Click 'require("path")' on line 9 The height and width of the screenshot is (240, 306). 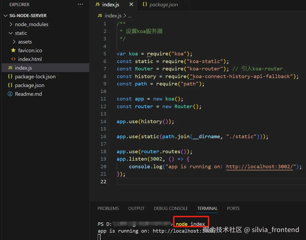pos(179,84)
